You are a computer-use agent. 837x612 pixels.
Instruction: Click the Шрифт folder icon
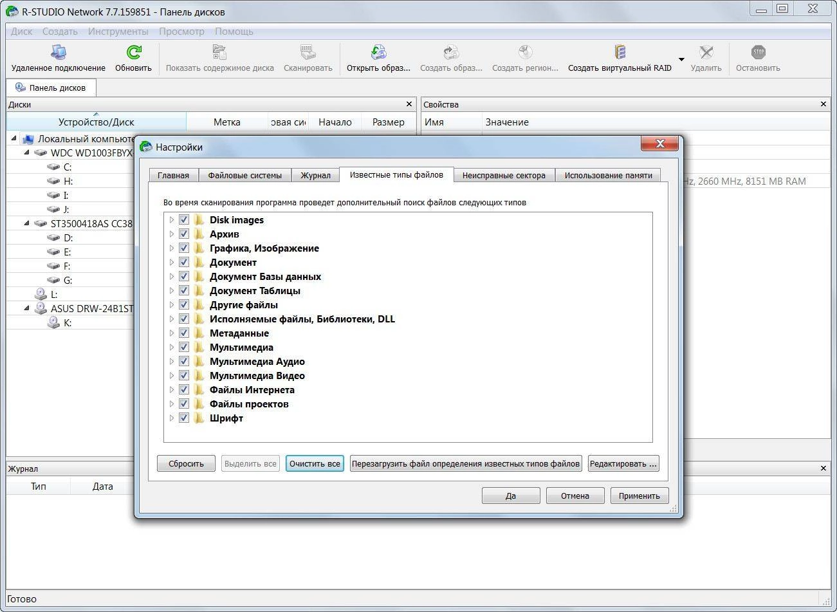click(x=199, y=418)
